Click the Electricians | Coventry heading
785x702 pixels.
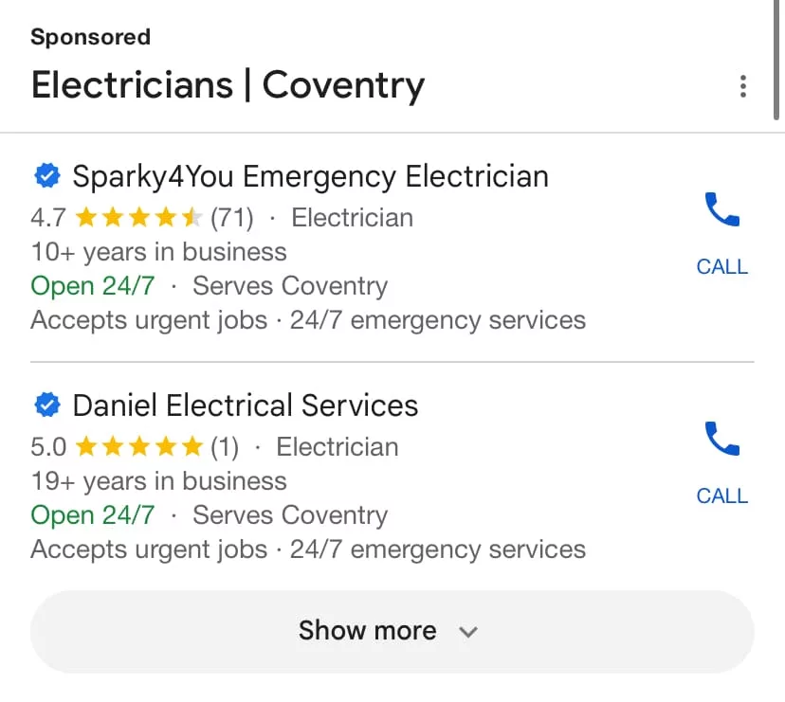228,85
